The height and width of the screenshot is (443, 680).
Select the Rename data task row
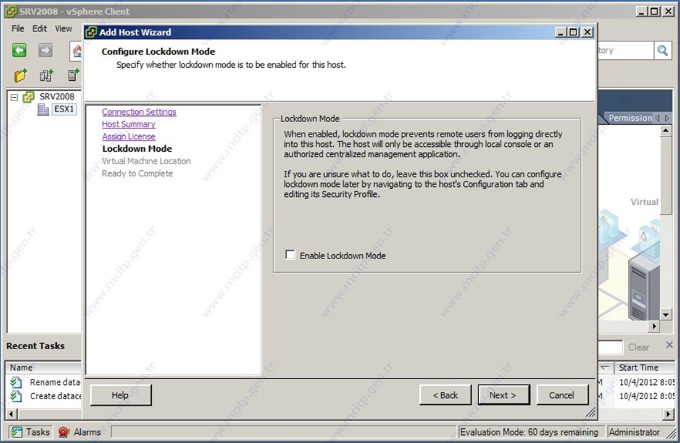(x=46, y=382)
